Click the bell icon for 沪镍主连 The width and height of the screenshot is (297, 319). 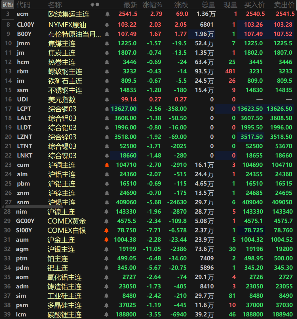[106, 212]
